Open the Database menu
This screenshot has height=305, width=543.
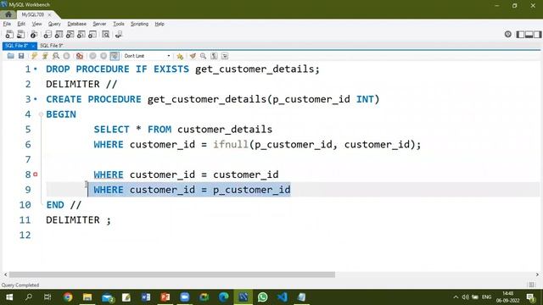click(77, 24)
